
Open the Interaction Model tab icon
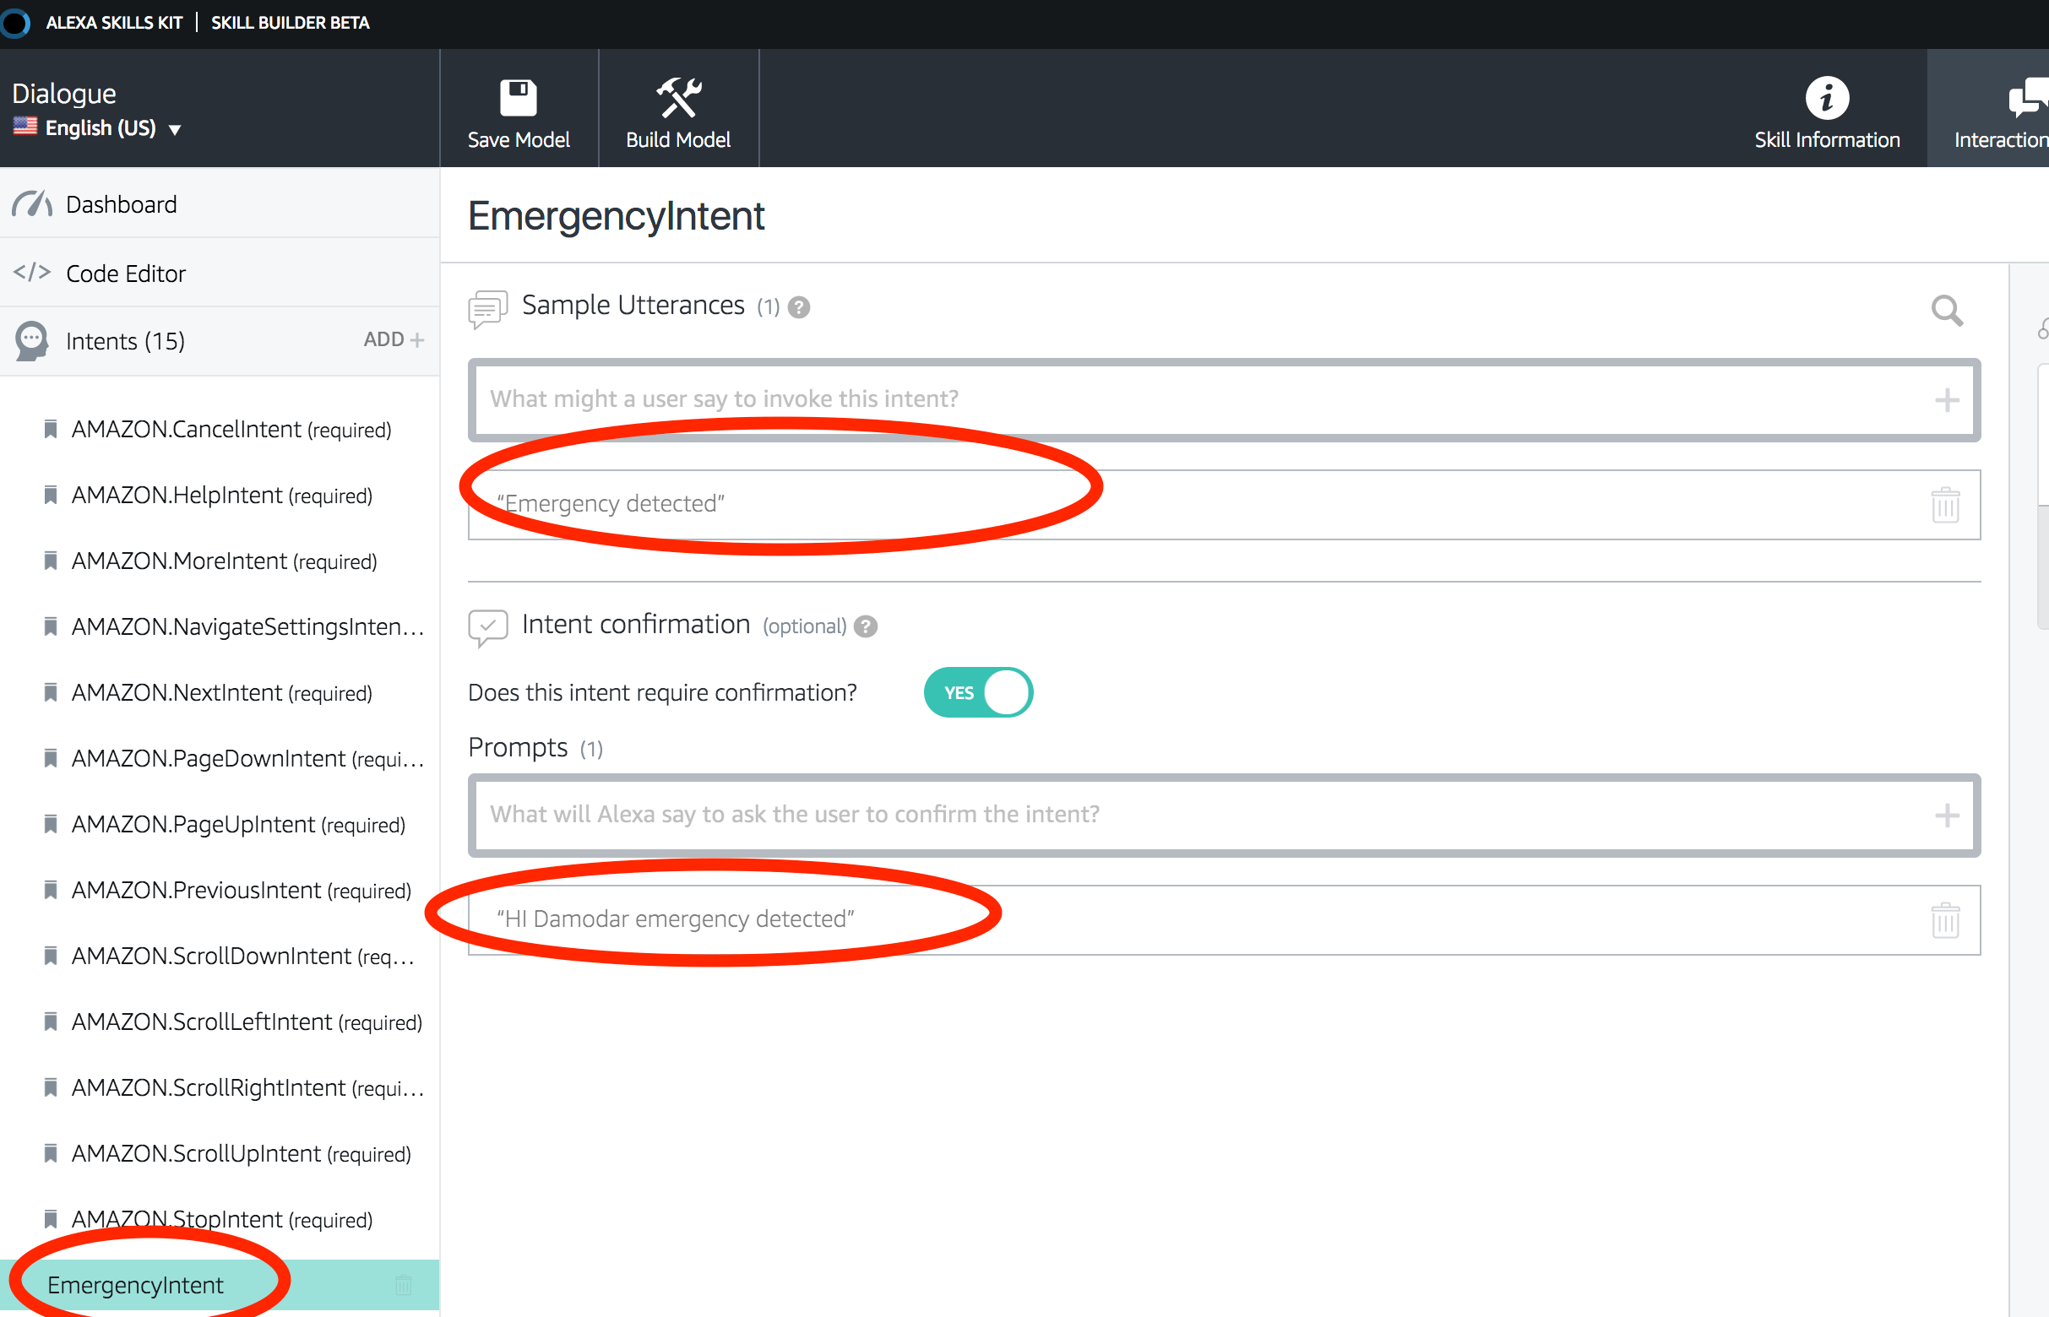2030,98
